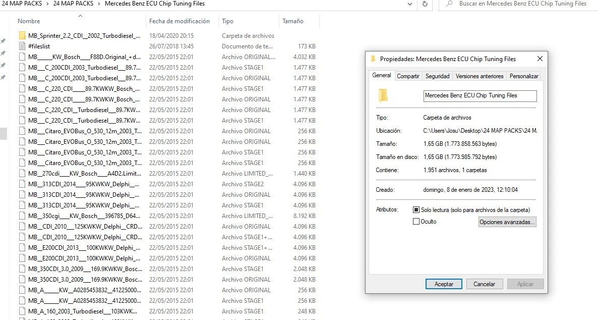This screenshot has width=598, height=320.
Task: Click Mercedes Benz ECU Chip Tuning Files breadcrumb
Action: tap(154, 4)
